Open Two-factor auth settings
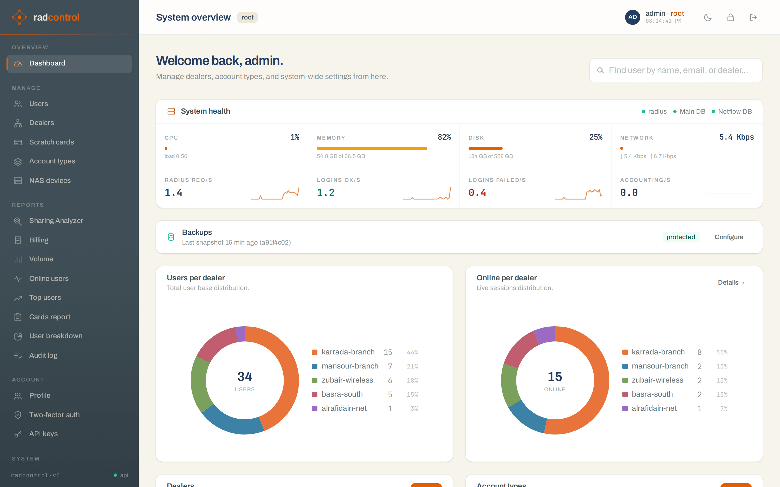This screenshot has width=780, height=487. tap(69, 415)
